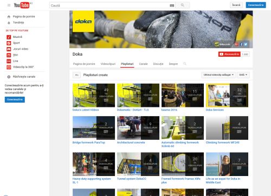The width and height of the screenshot is (271, 196).
Task: Open the Tunnel system DokaCC link
Action: point(132,179)
